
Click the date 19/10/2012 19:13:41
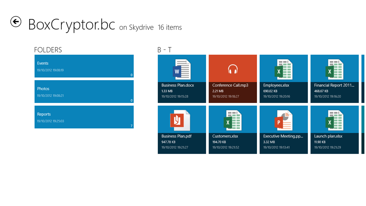coord(277,147)
